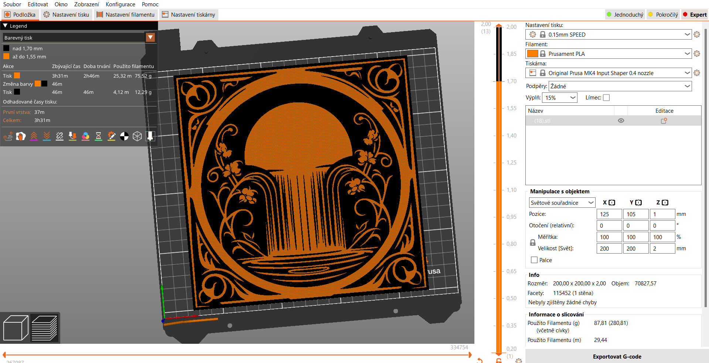Toggle custom G-code gear-and-pencil icon
The width and height of the screenshot is (709, 363).
(x=112, y=136)
